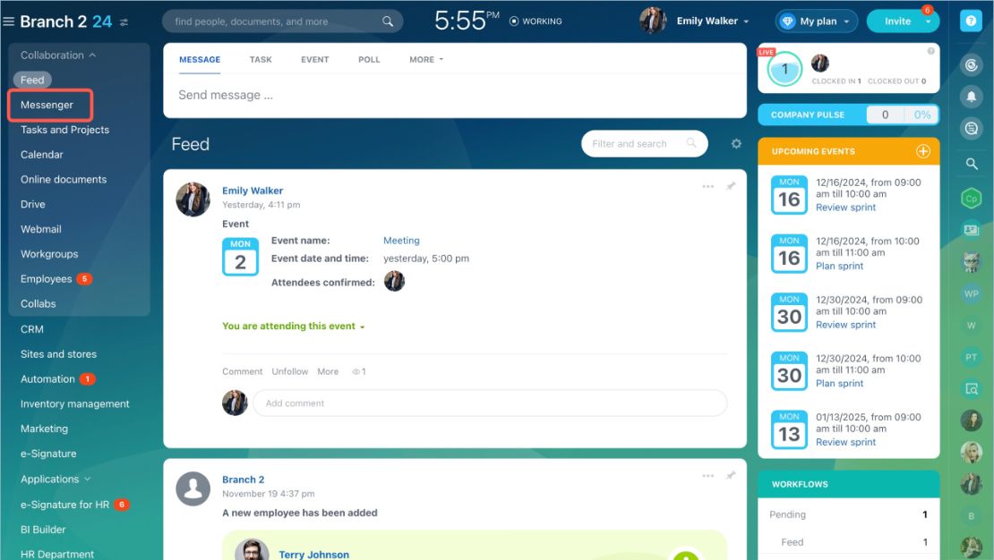
Task: Open the My plan dropdown
Action: 817,21
